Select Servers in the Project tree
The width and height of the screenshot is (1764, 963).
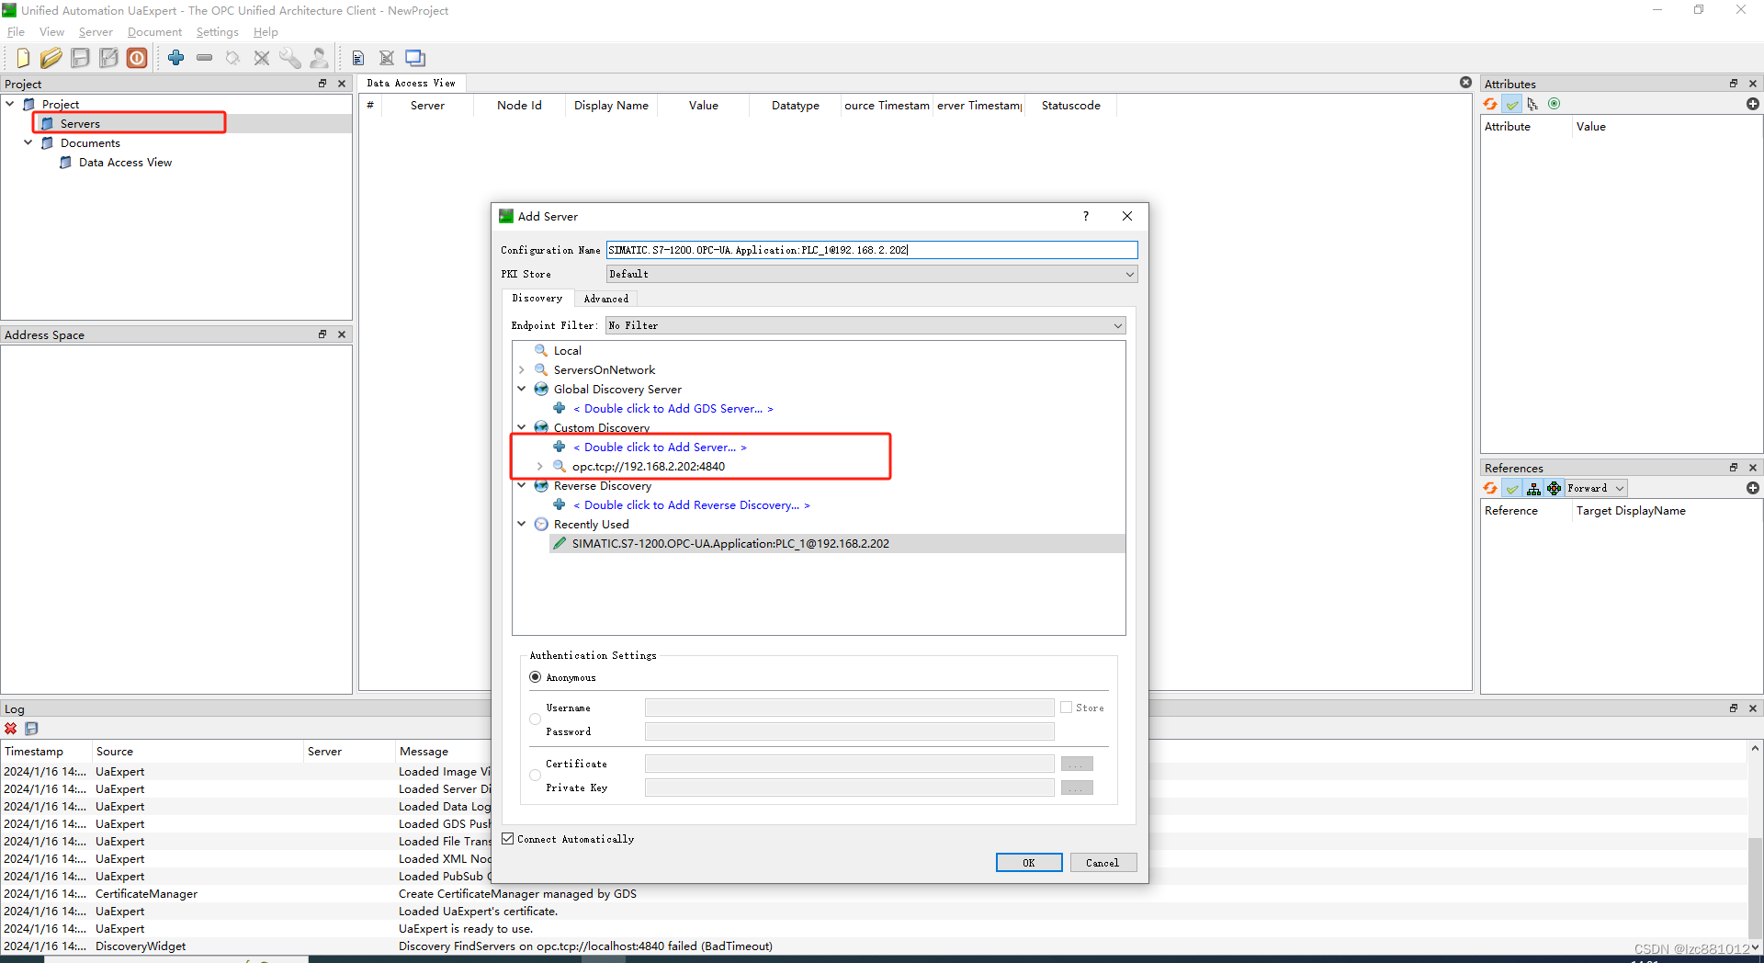point(80,123)
